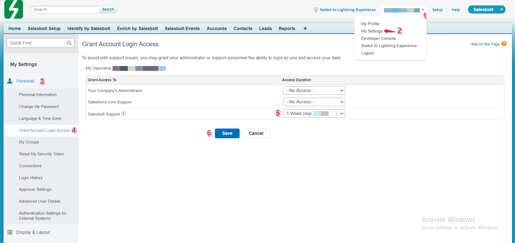Click the Access Duration column header
The height and width of the screenshot is (243, 515).
coord(296,80)
